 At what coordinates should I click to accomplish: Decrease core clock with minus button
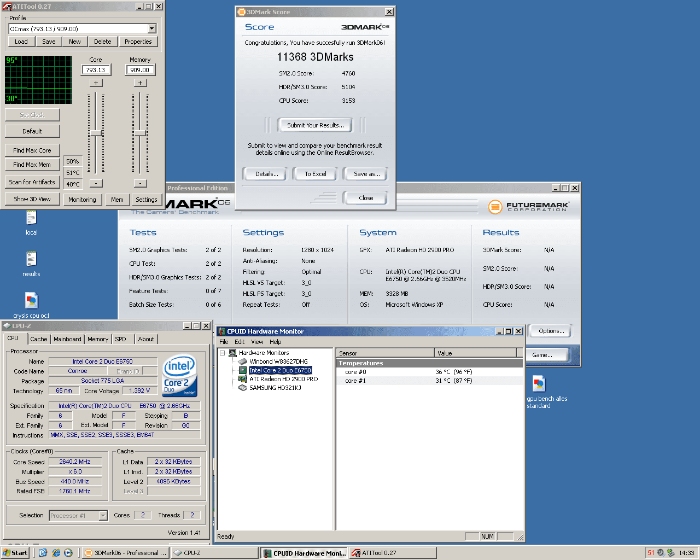(96, 183)
